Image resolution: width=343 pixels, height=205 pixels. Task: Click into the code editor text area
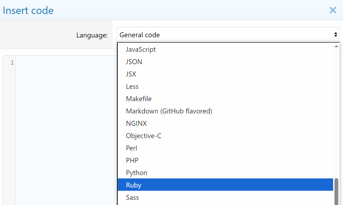tap(66, 130)
